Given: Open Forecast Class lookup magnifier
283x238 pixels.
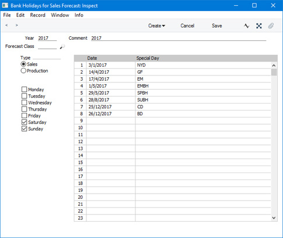Looking at the screenshot, I should click(62, 46).
